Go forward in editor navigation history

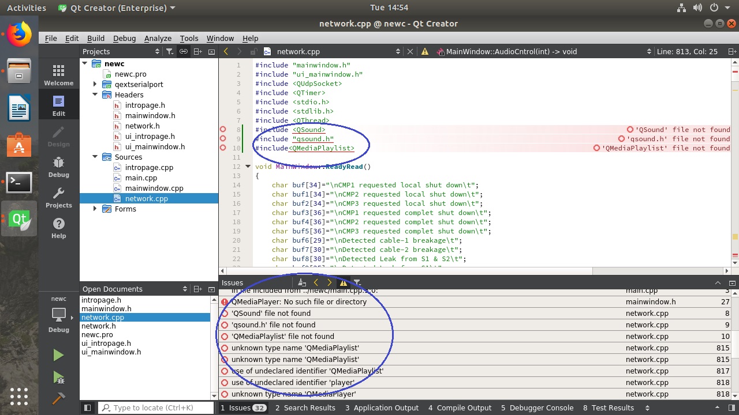pyautogui.click(x=240, y=51)
